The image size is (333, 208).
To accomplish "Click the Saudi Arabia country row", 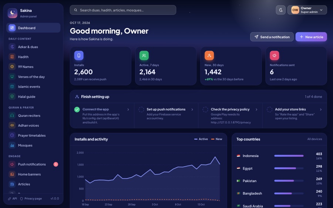I will (279, 206).
